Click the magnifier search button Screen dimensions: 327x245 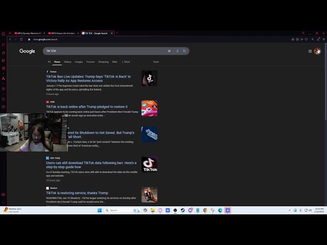[184, 51]
